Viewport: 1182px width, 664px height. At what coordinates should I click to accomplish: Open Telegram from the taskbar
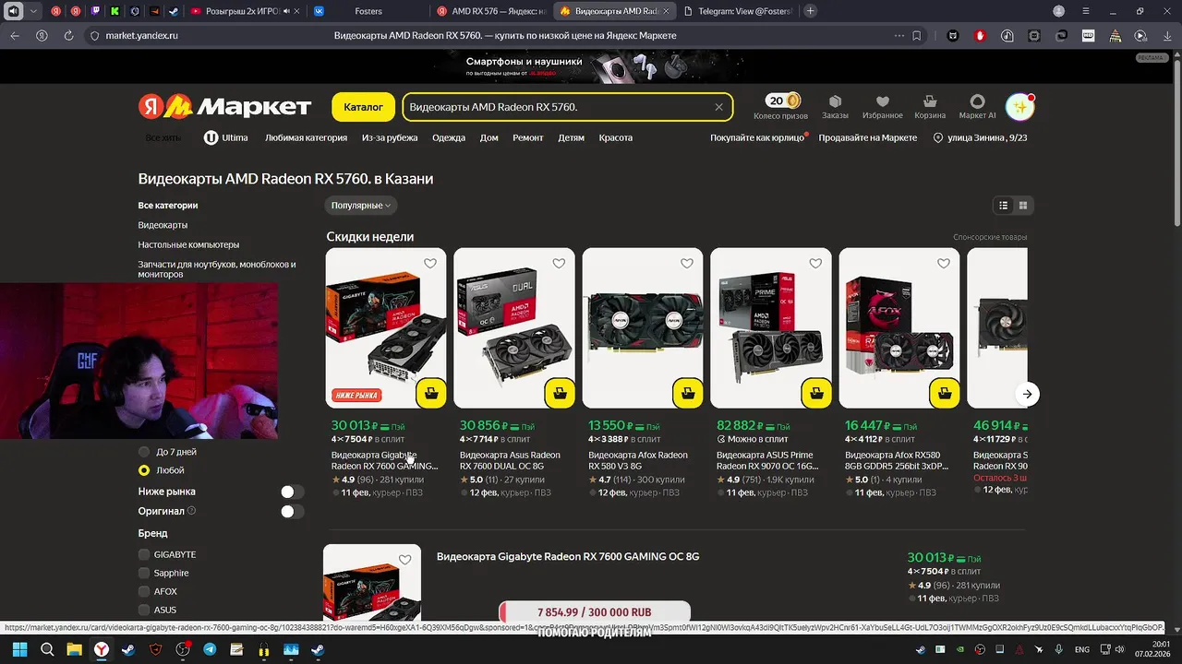pos(210,649)
